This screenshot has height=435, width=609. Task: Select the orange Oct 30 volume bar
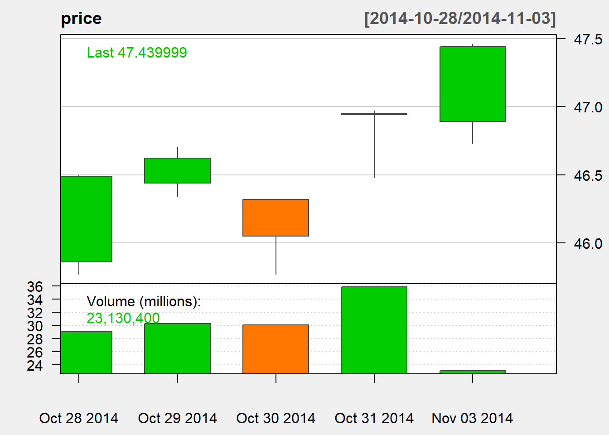[275, 349]
